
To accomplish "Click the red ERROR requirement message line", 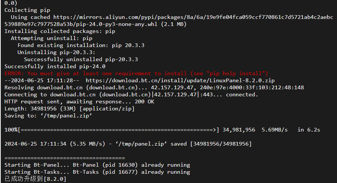I will [136, 73].
